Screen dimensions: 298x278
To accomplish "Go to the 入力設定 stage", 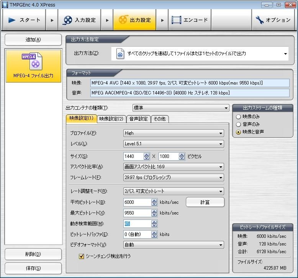I will [79, 20].
